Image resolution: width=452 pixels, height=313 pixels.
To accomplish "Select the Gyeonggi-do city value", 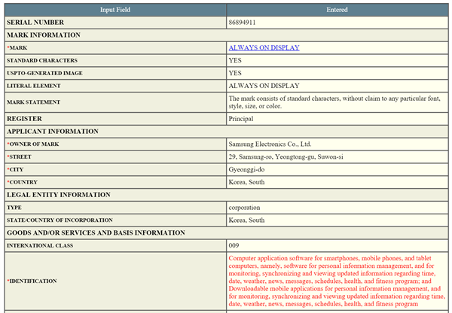I will [x=246, y=169].
